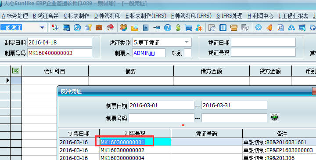Click the 凭证日期 input field

(x=263, y=42)
